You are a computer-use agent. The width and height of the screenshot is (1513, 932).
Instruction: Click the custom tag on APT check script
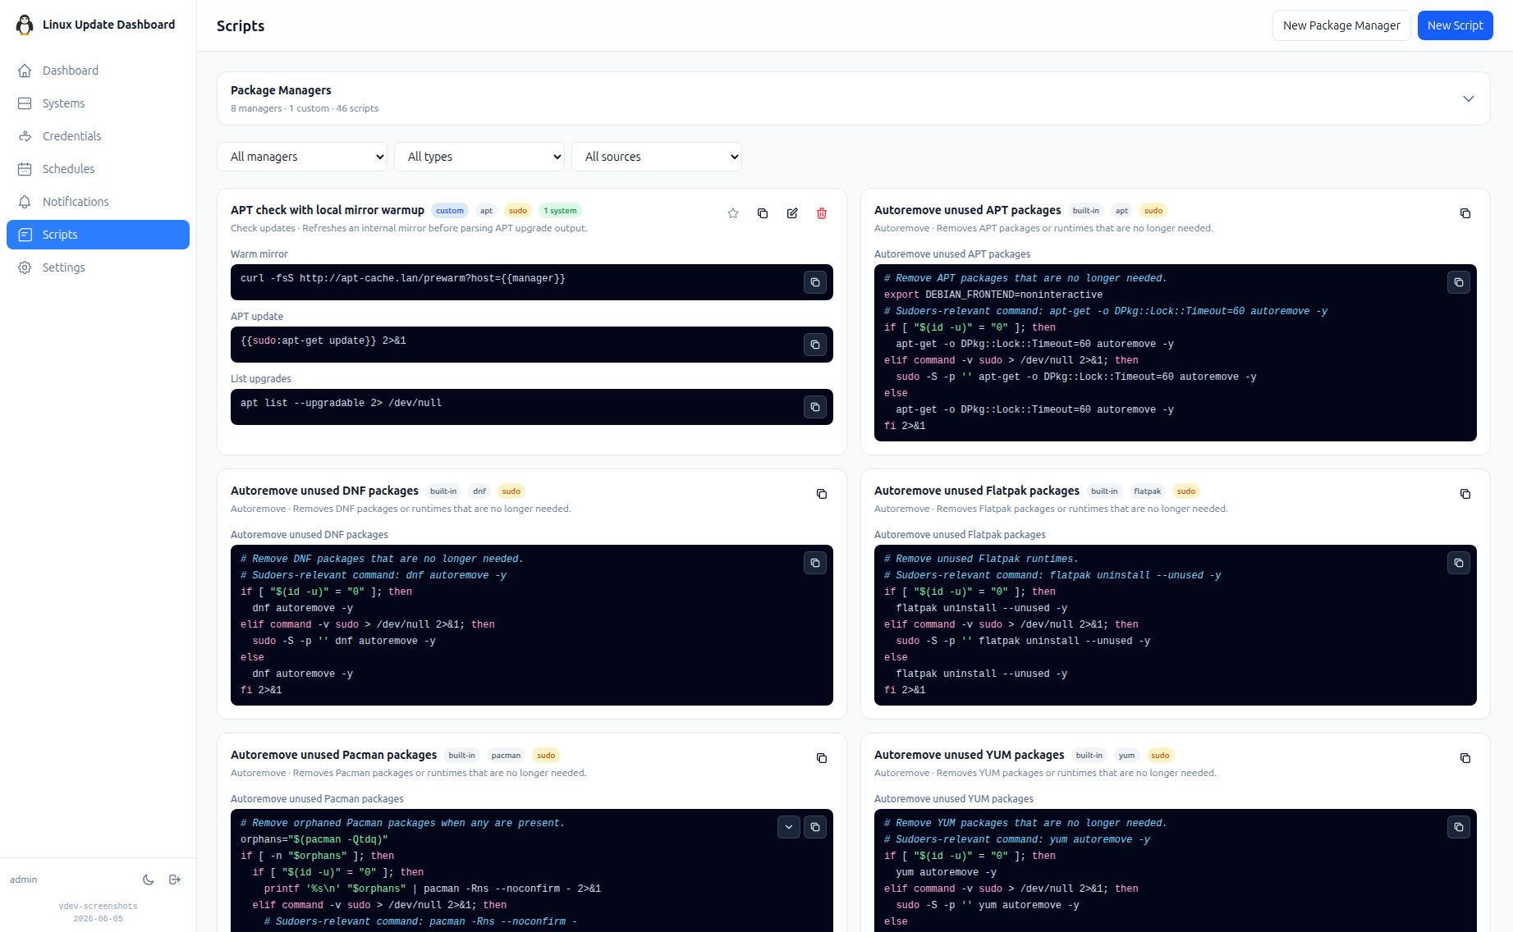pyautogui.click(x=450, y=211)
